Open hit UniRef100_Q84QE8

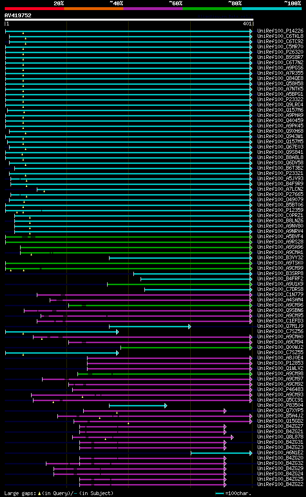280,78
